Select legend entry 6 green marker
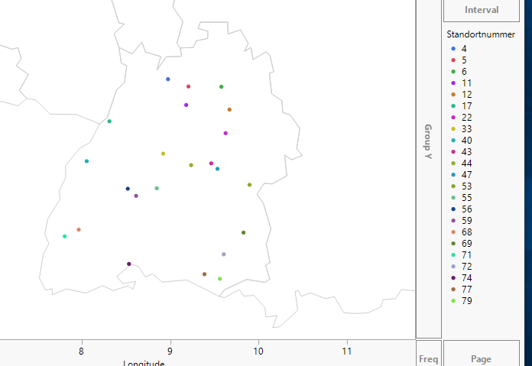The height and width of the screenshot is (366, 532). [x=453, y=72]
